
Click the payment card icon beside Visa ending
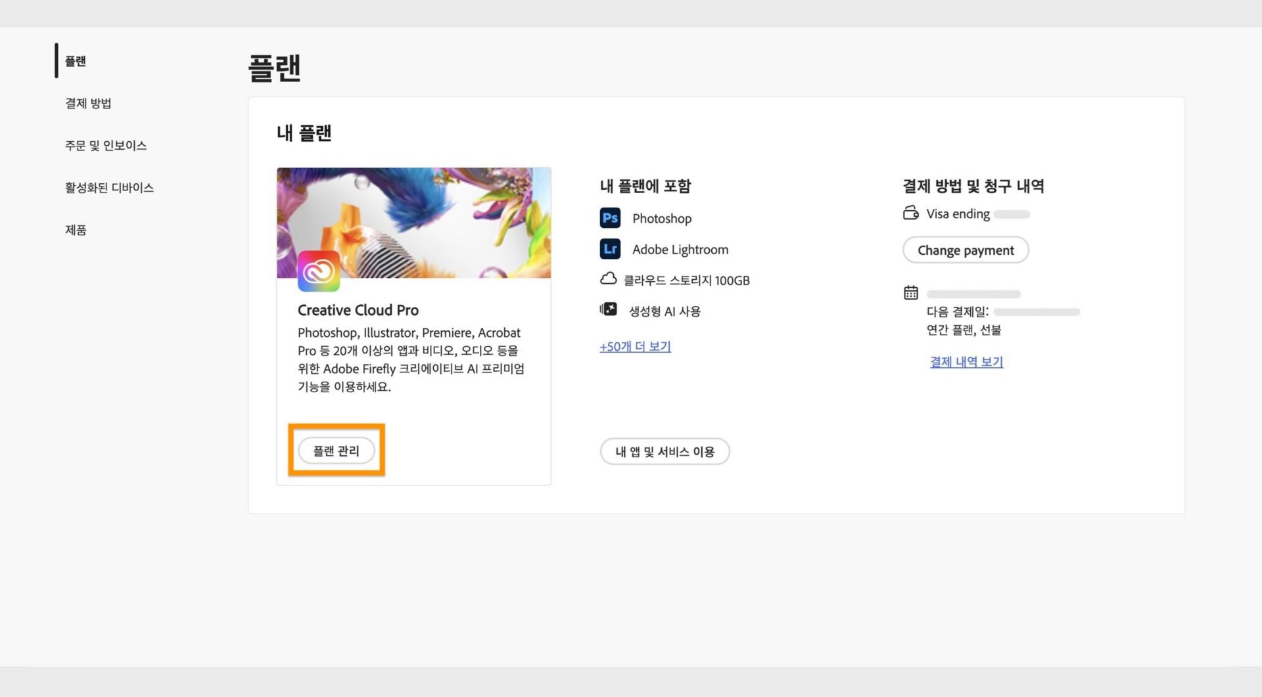[910, 214]
